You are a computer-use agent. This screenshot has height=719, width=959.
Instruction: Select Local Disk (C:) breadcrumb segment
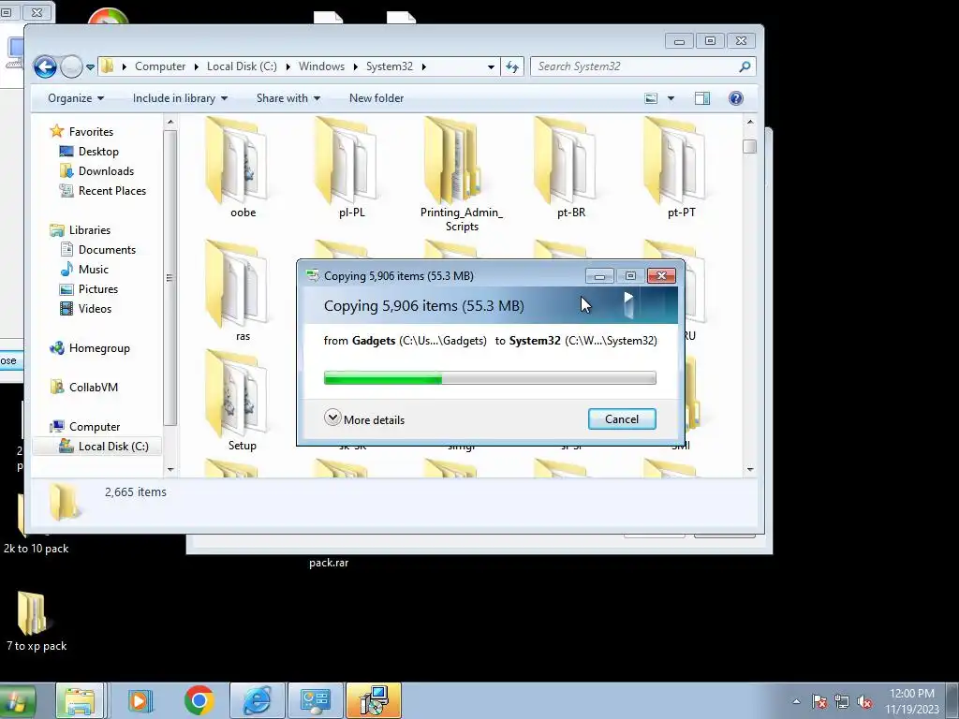242,66
